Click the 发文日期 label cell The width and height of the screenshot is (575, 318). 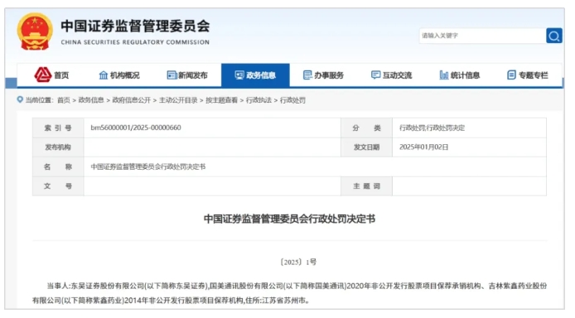tap(366, 147)
